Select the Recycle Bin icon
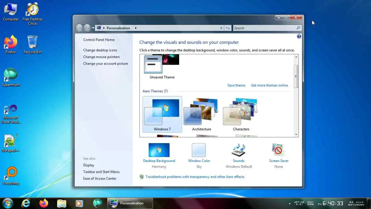 [32, 45]
